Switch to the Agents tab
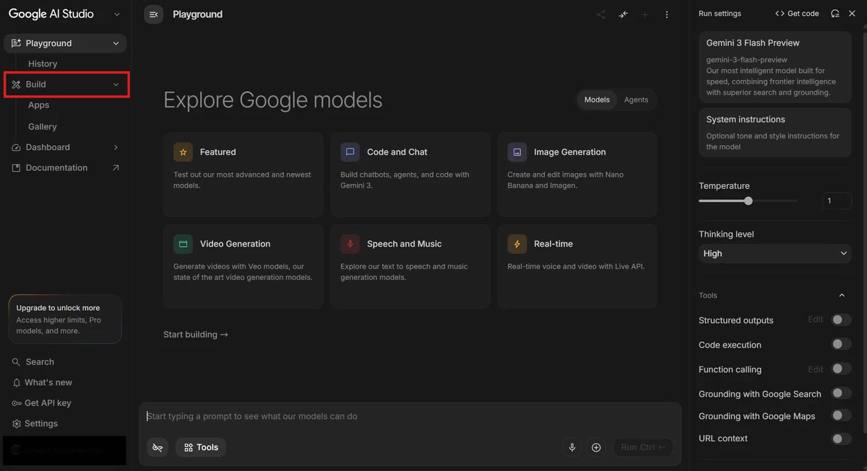 point(636,100)
